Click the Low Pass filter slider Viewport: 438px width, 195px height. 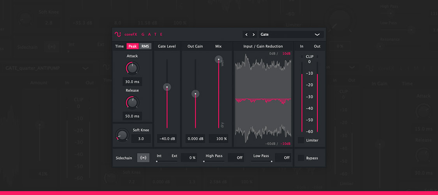[261, 161]
